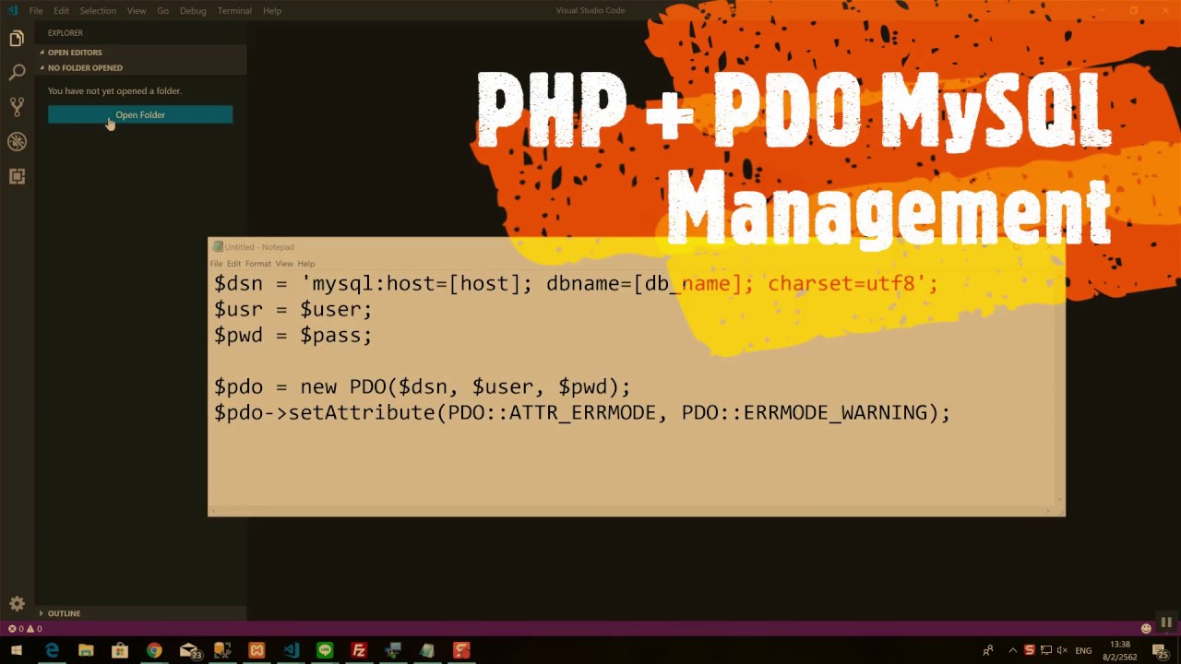Click the Manage gear icon in activity bar
The height and width of the screenshot is (664, 1181).
coord(17,604)
